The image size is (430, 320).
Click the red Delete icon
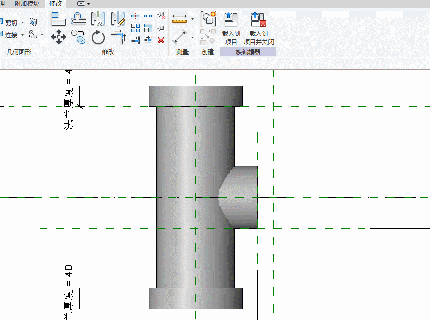(161, 40)
